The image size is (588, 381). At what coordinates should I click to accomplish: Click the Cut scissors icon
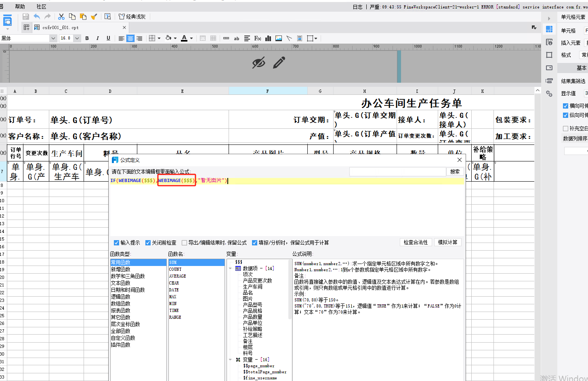[61, 17]
